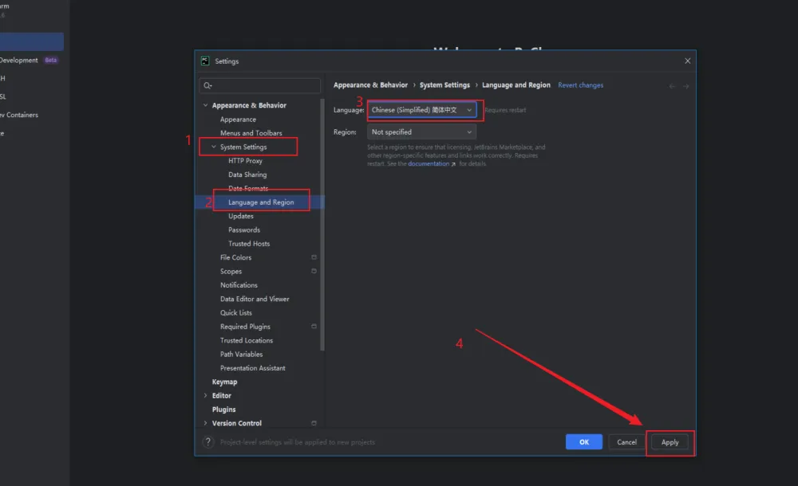Click the Beta badge in Welcome window
This screenshot has width=798, height=486.
point(50,60)
